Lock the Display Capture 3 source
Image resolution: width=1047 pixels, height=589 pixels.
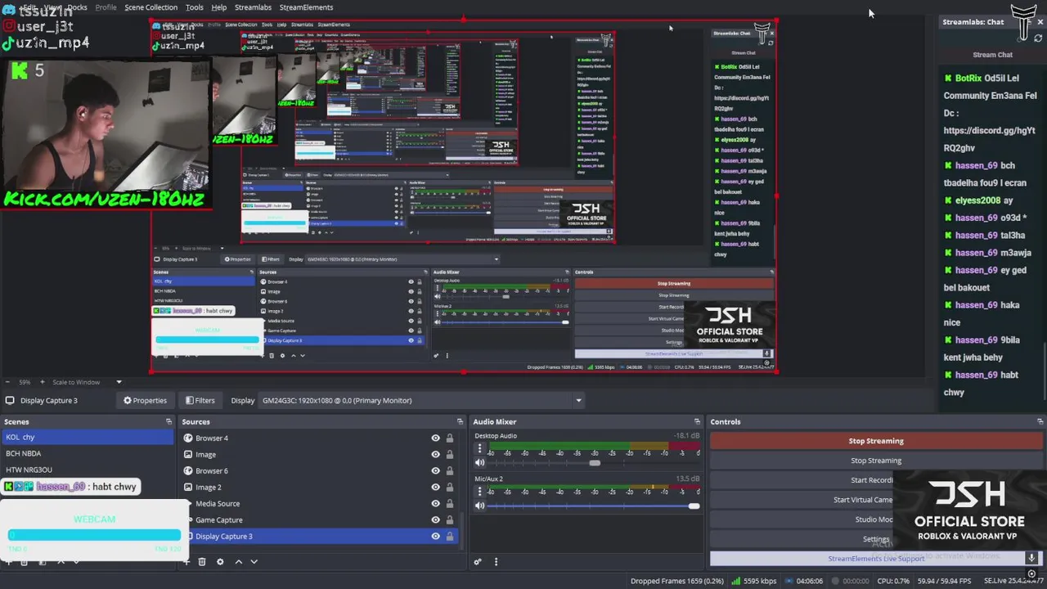coord(449,536)
